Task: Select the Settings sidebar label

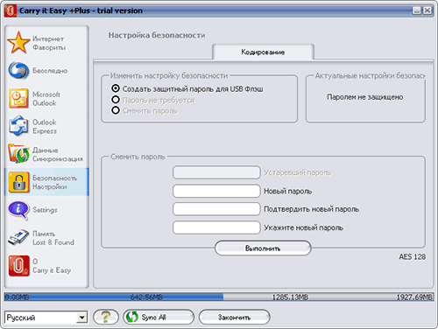Action: [45, 210]
